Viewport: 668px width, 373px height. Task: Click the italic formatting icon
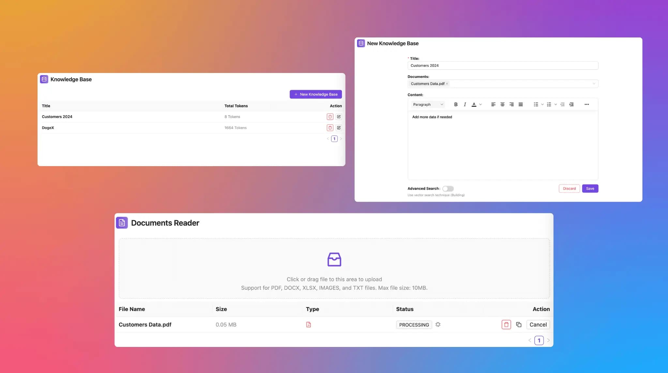click(464, 105)
